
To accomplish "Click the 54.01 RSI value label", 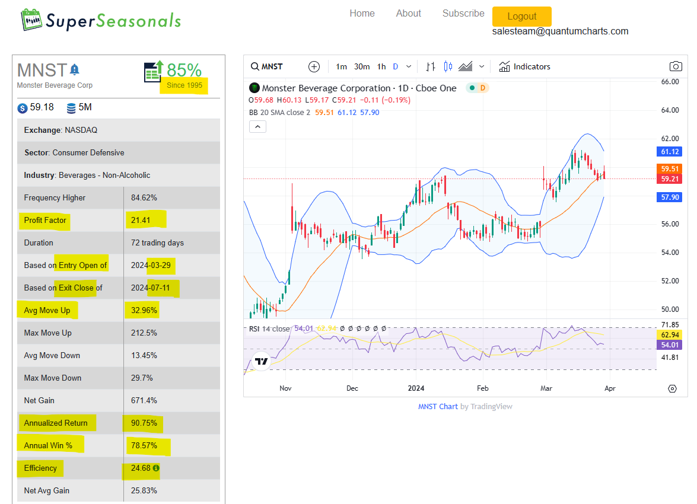I will point(670,345).
